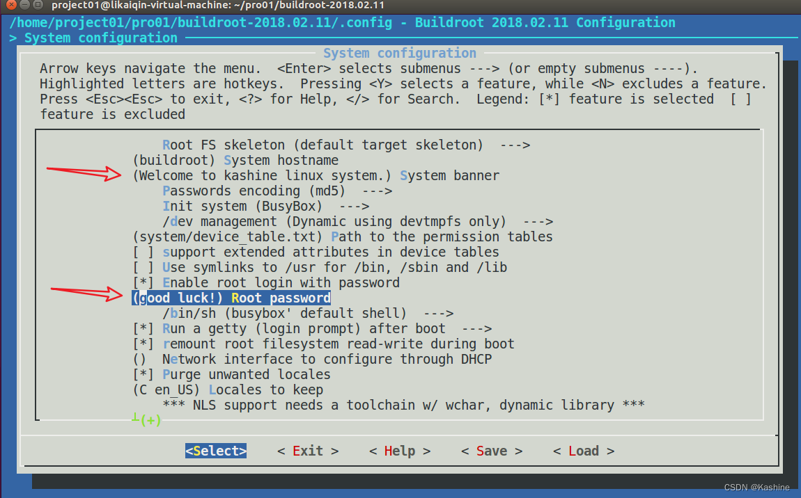Open Help from the bottom bar
Image resolution: width=801 pixels, height=498 pixels.
400,451
